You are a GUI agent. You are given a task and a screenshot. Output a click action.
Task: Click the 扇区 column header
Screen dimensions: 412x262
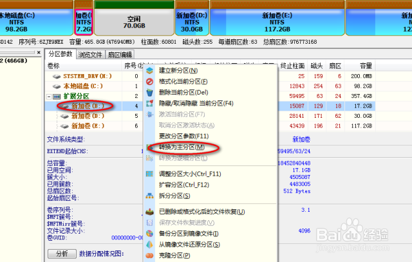pos(335,66)
